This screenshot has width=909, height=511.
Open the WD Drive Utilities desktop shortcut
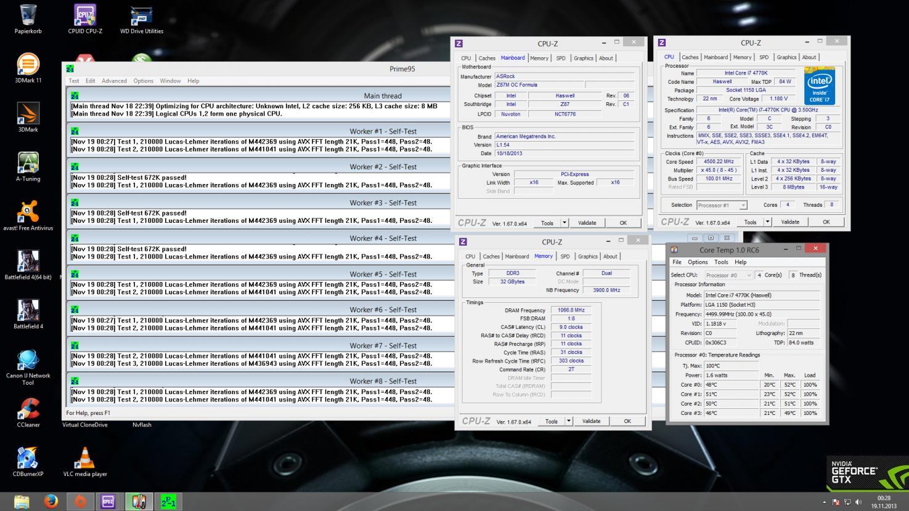[142, 18]
